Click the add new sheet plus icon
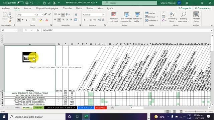214x120 pixels. point(112,108)
